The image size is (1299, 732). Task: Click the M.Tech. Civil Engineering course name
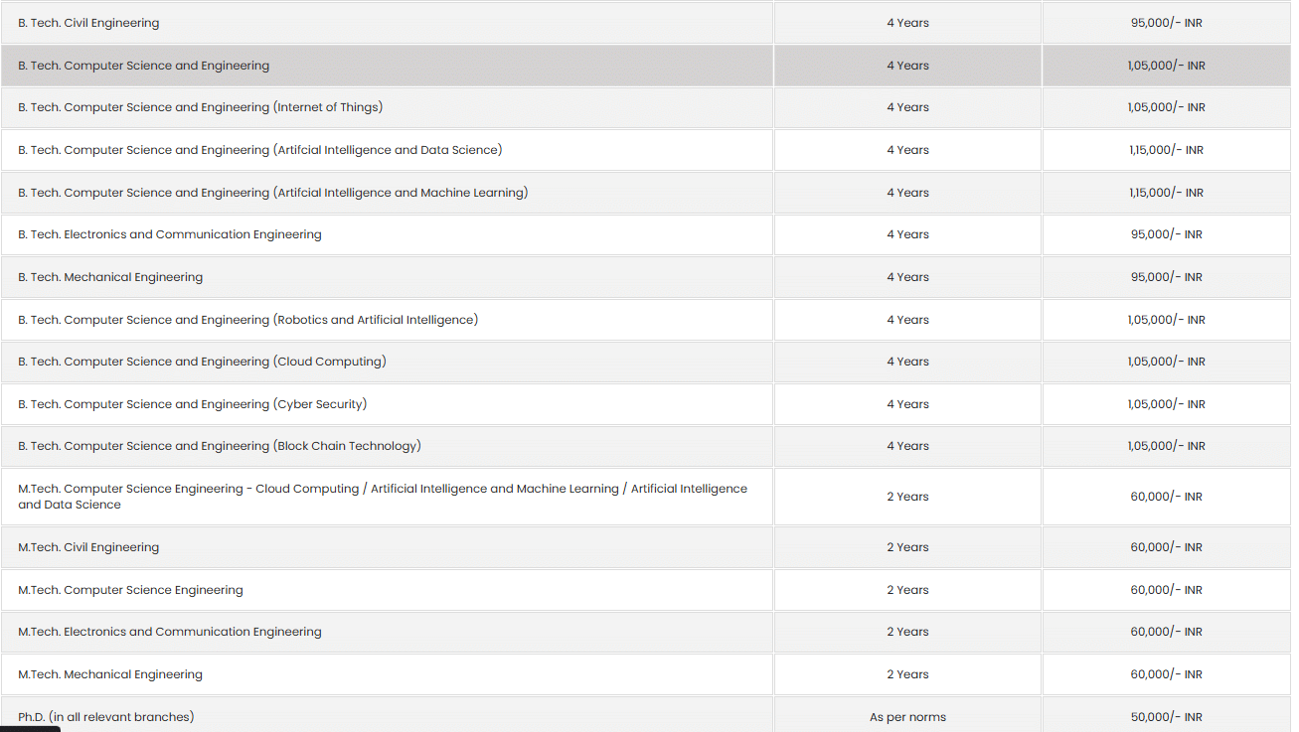click(88, 547)
